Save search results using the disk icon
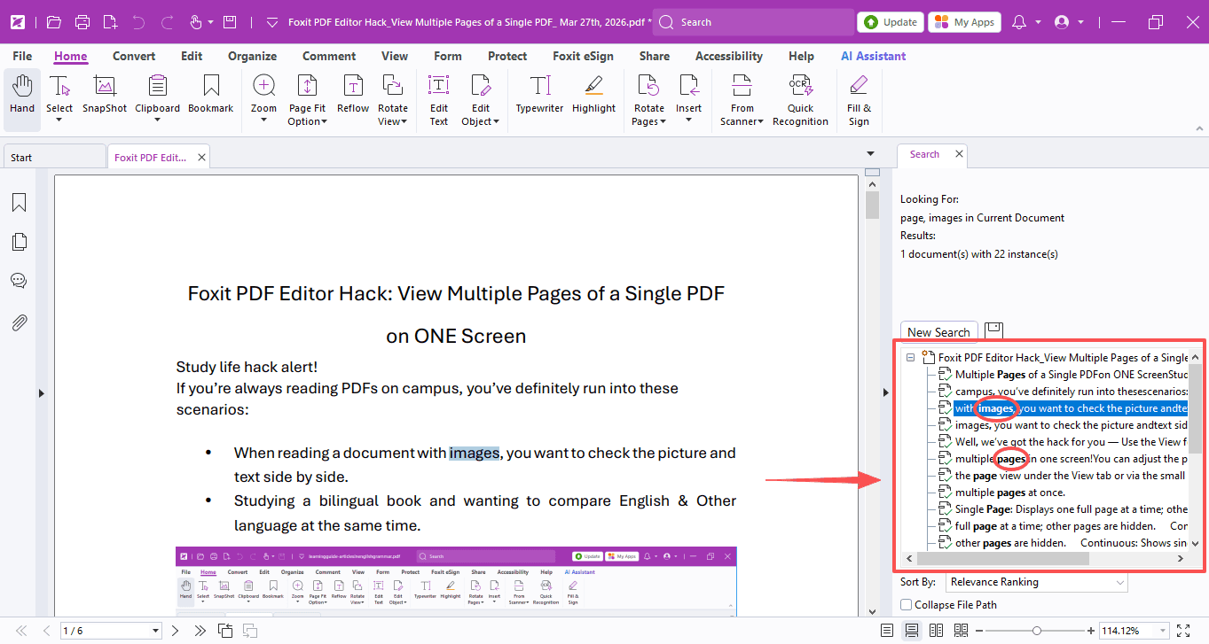 click(993, 330)
